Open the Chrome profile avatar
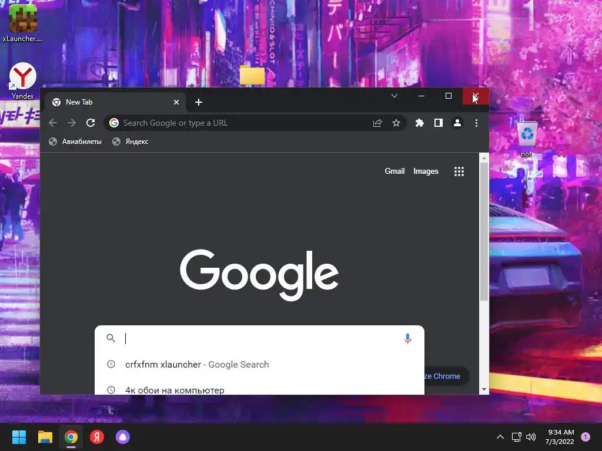This screenshot has width=602, height=451. click(457, 123)
